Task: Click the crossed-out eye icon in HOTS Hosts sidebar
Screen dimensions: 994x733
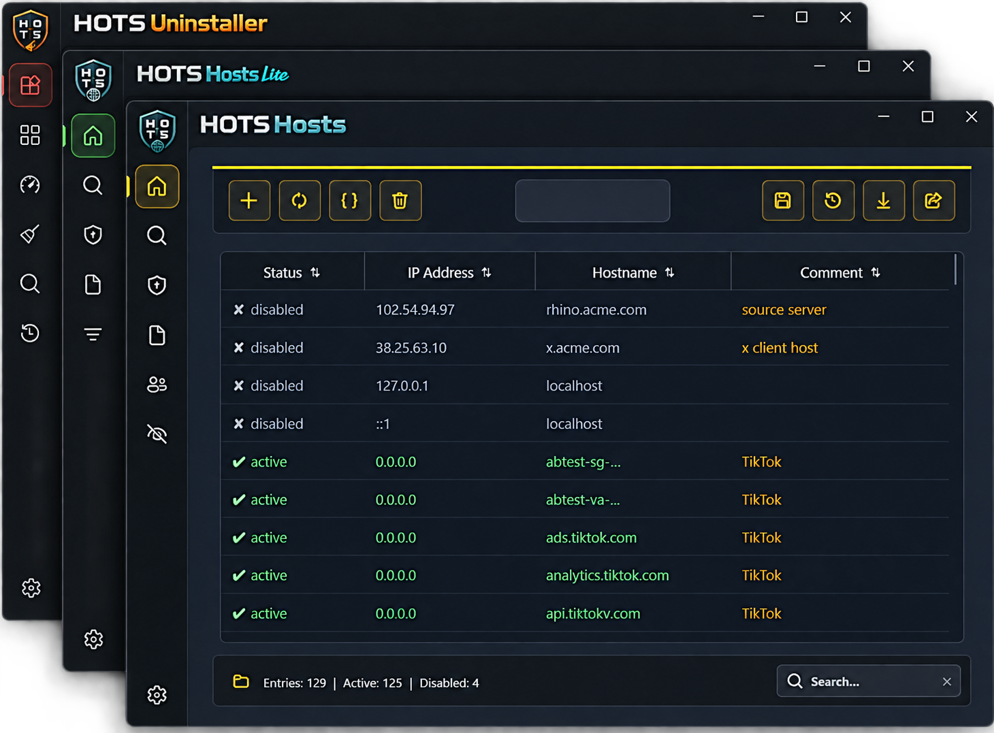Action: [157, 434]
